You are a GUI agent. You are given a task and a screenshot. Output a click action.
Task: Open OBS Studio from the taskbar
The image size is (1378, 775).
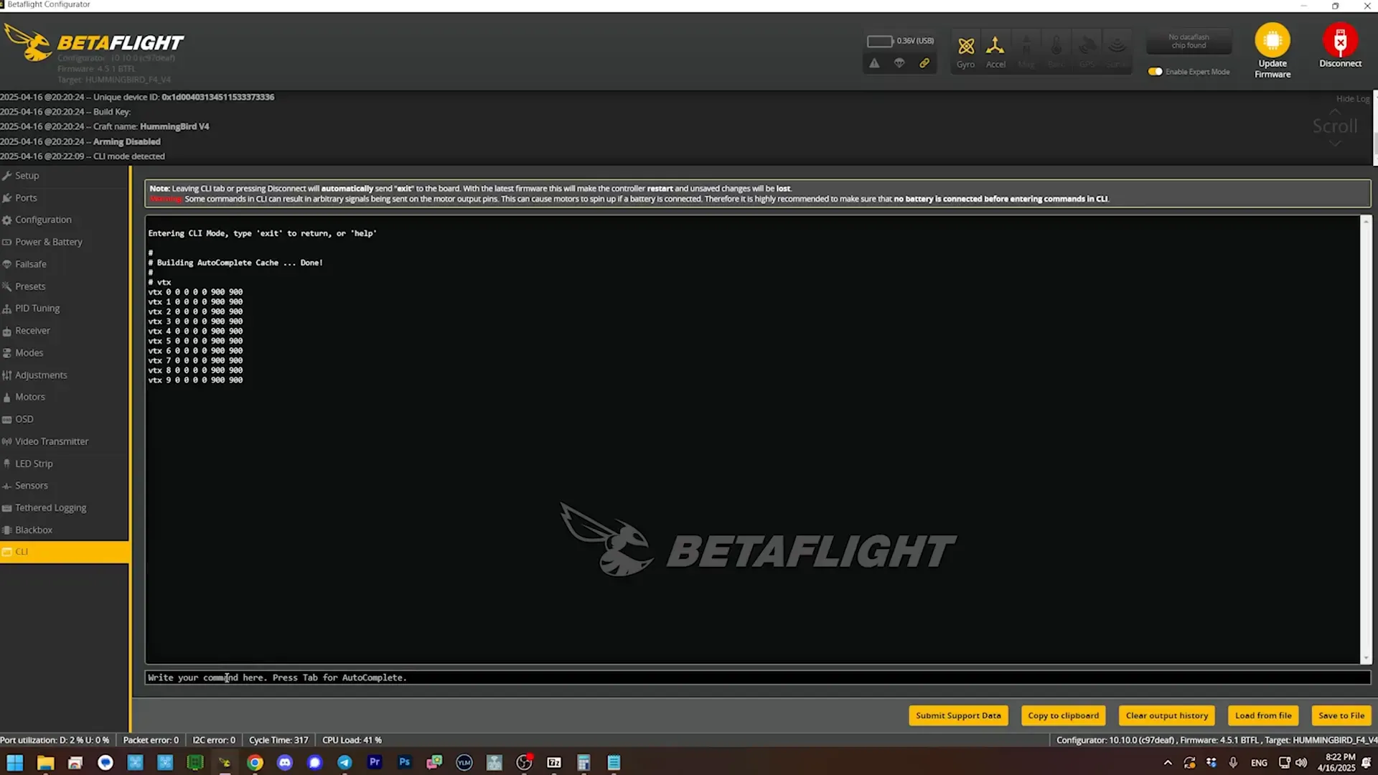pos(524,762)
